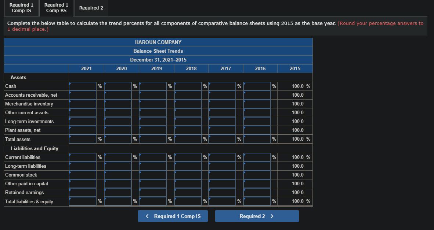Click the Required 1 Comp IS navigation button
Viewport: 434px width, 230px height.
pos(173,216)
